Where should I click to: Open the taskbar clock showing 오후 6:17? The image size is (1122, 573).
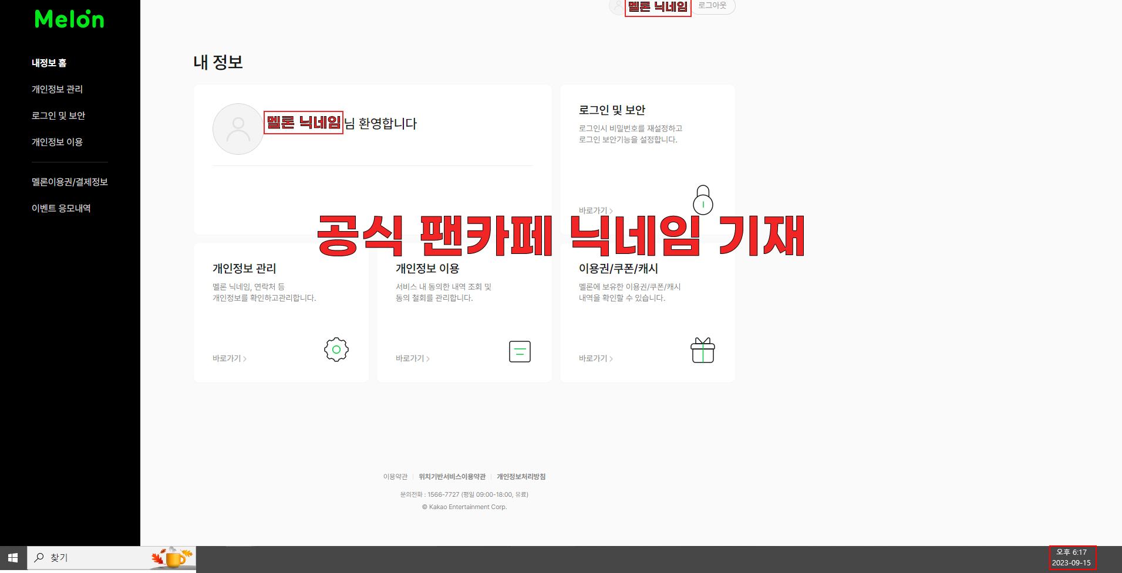pyautogui.click(x=1072, y=557)
